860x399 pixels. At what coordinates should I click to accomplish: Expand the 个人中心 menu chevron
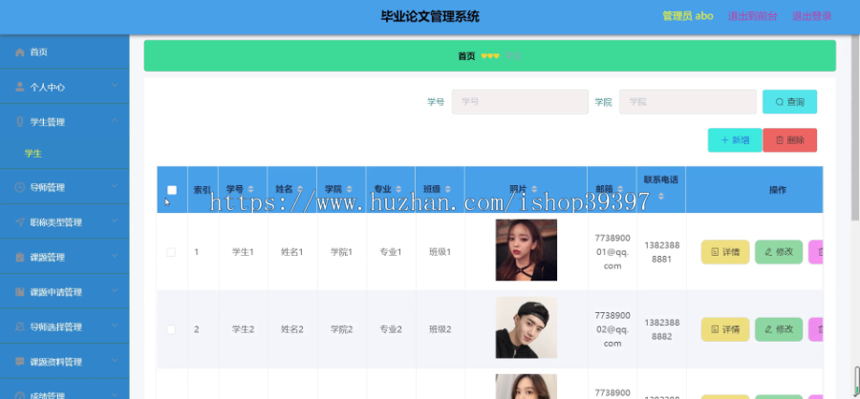[115, 86]
